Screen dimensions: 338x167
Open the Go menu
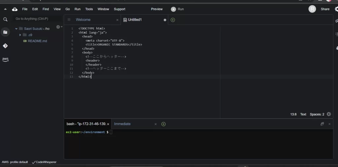pyautogui.click(x=68, y=9)
